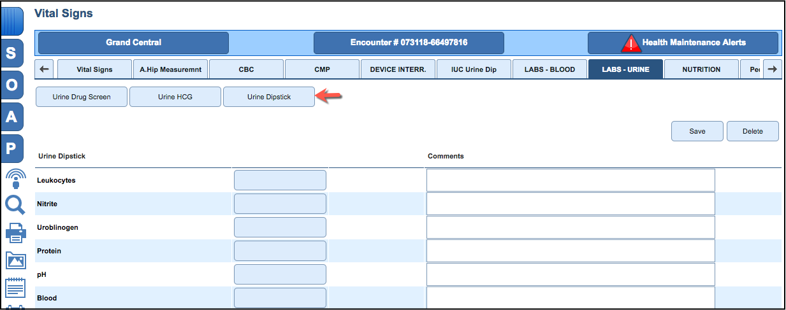Open the P (Plan) sidebar section
786x310 pixels.
(11, 148)
